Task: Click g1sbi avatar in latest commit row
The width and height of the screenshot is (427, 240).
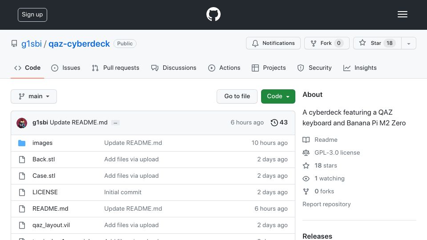Action: 22,123
